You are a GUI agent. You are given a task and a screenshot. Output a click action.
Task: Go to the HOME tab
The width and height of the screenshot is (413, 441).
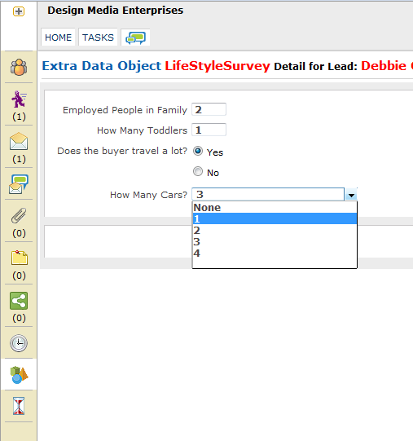coord(58,37)
